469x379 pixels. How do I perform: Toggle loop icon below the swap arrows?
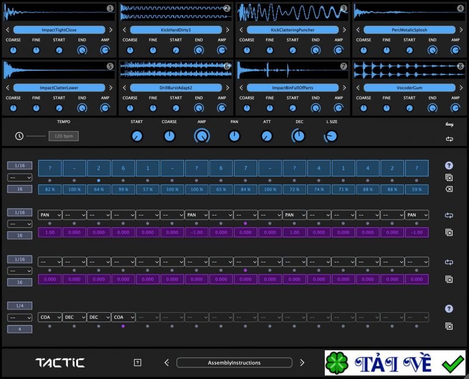pyautogui.click(x=449, y=139)
